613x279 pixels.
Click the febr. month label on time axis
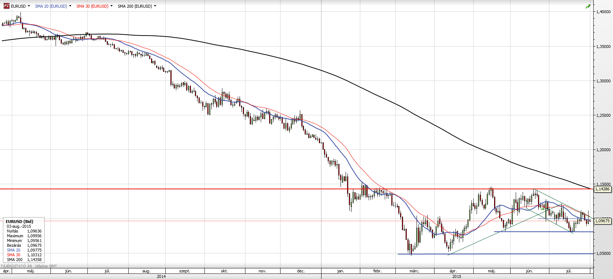pyautogui.click(x=377, y=271)
